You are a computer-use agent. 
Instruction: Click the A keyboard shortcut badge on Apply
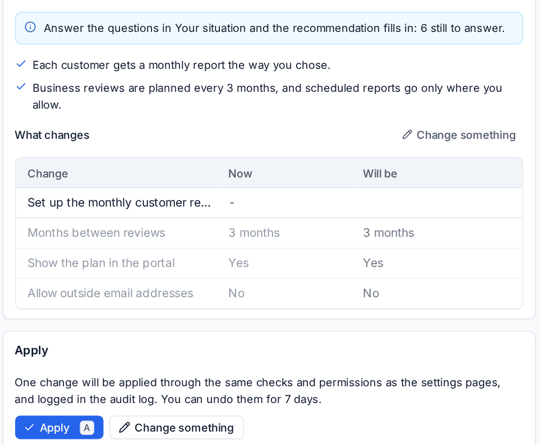point(87,428)
